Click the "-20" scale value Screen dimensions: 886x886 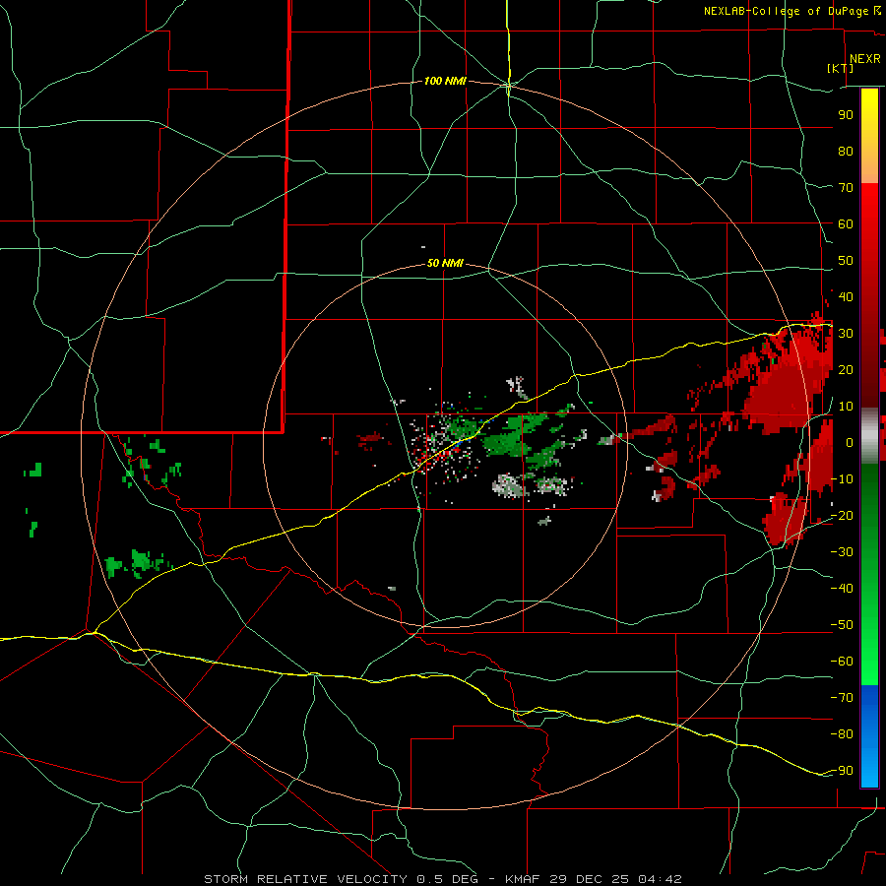click(843, 516)
